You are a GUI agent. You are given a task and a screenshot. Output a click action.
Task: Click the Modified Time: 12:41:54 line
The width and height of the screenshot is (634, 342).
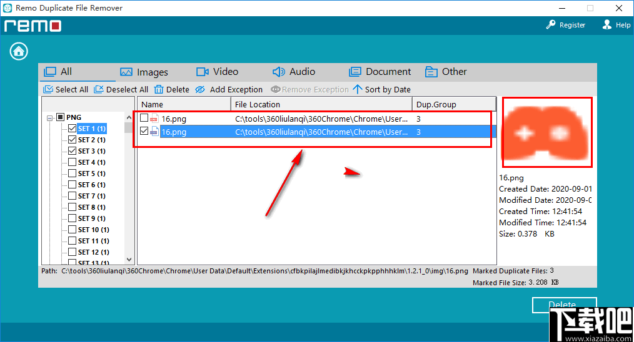click(x=543, y=222)
